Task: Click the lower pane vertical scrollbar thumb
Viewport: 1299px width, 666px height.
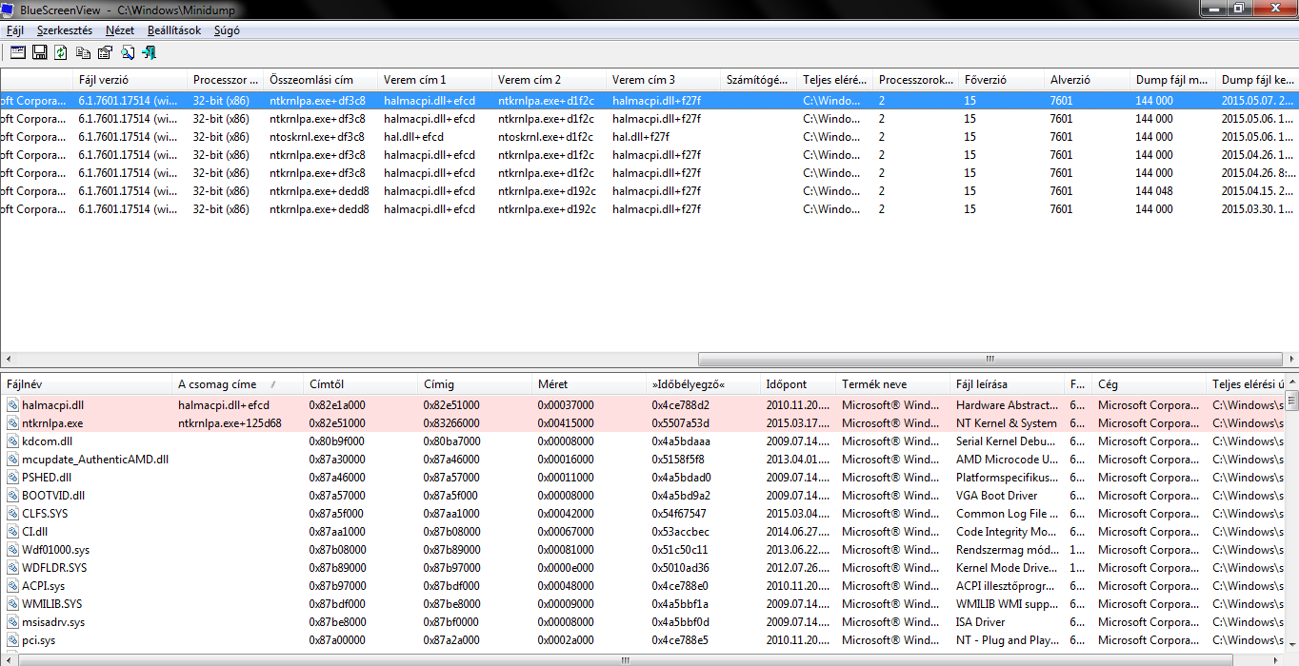Action: [x=1291, y=401]
